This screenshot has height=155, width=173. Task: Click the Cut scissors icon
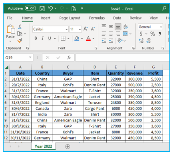[20, 27]
